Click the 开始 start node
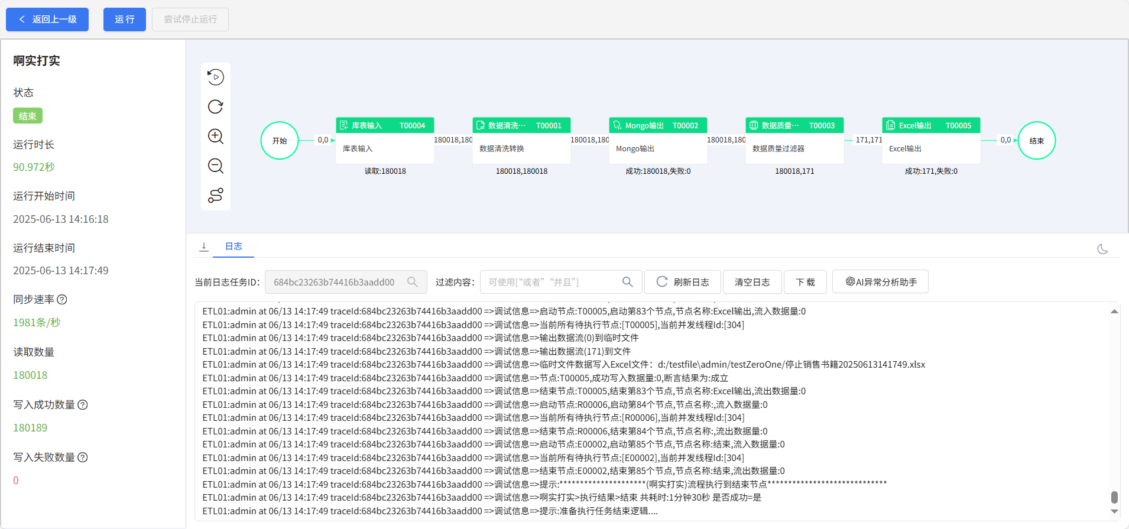 (280, 141)
